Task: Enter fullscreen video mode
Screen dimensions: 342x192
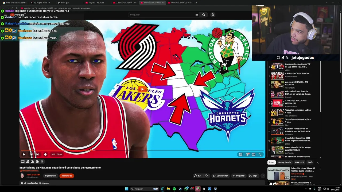Action: coord(260,154)
